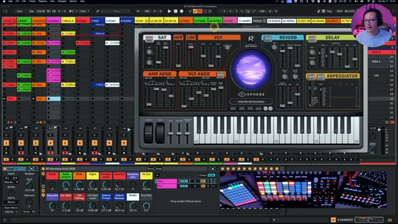398x224 pixels.
Task: Click the Tap tempo button
Action: click(31, 11)
